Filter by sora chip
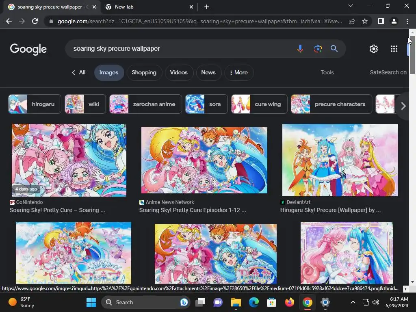The image size is (416, 312). click(206, 104)
